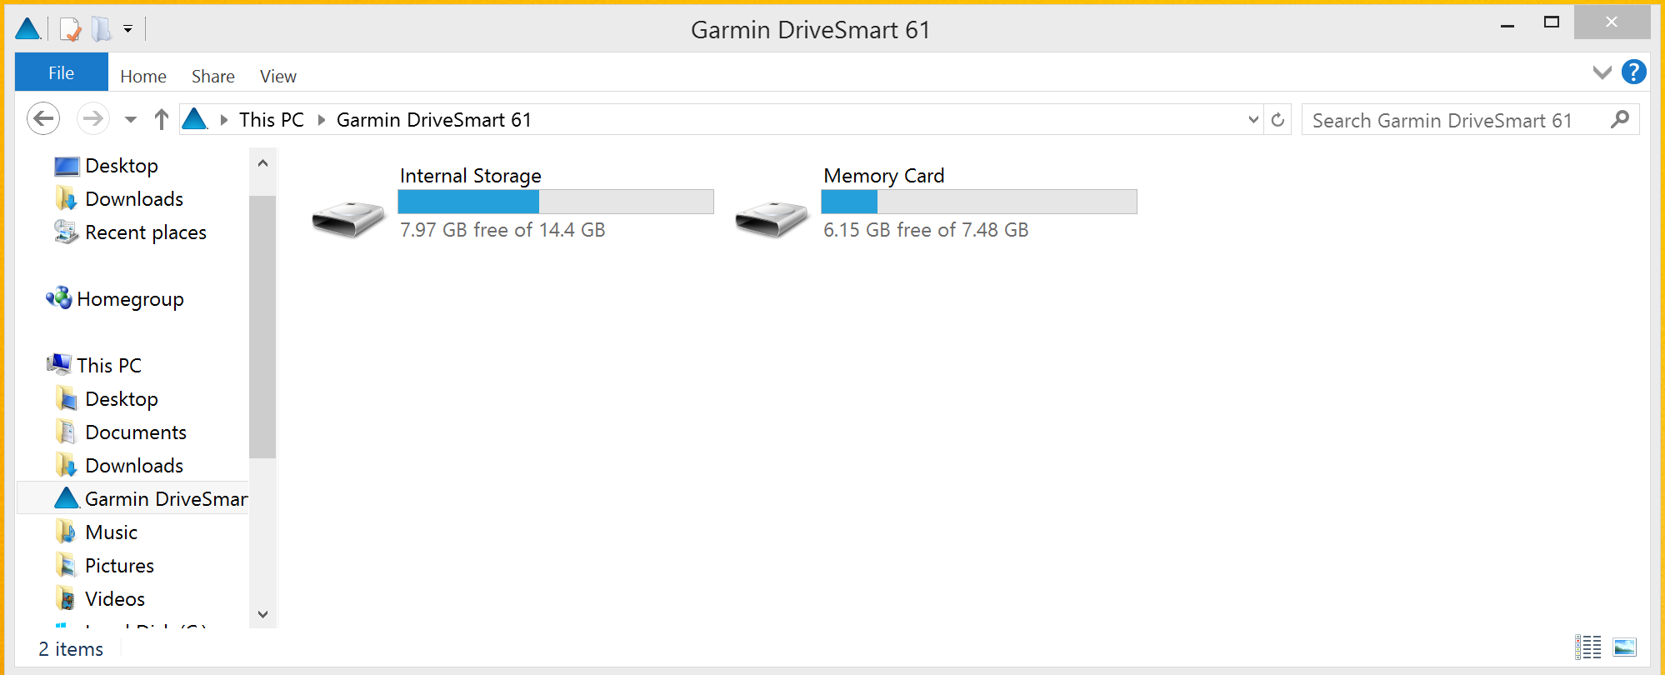The height and width of the screenshot is (675, 1665).
Task: Open address bar history dropdown
Action: coord(1253,120)
